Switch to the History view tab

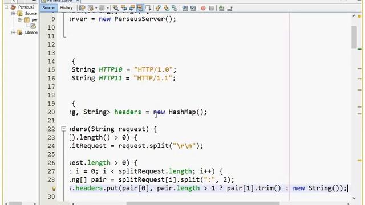66,7
